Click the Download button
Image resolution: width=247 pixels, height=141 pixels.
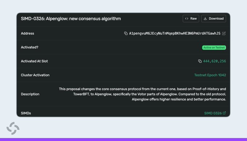[x=214, y=18]
